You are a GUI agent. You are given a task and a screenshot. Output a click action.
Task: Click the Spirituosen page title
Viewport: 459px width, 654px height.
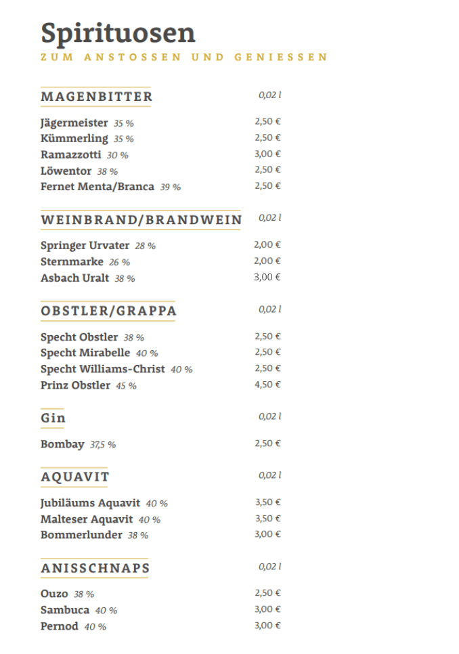click(118, 32)
